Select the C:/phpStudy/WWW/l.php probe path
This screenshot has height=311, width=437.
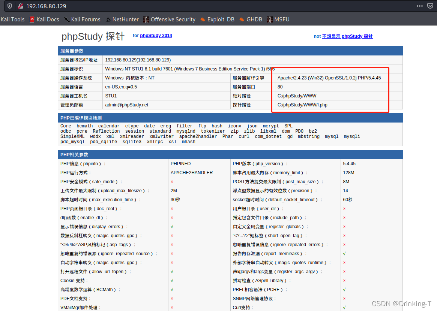click(x=302, y=105)
